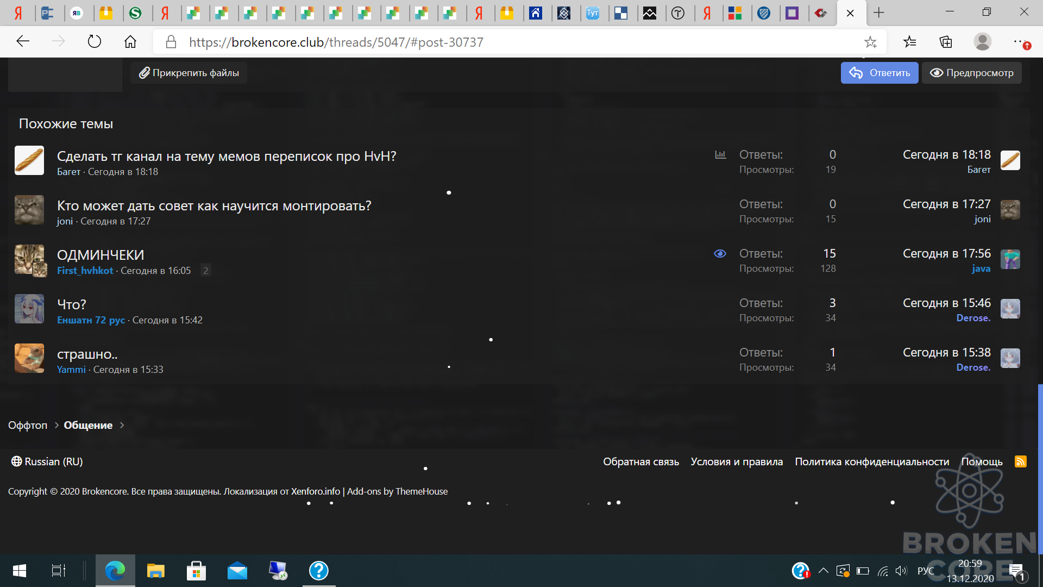Open Russian (RU) language chooser
This screenshot has width=1043, height=587.
tap(47, 461)
